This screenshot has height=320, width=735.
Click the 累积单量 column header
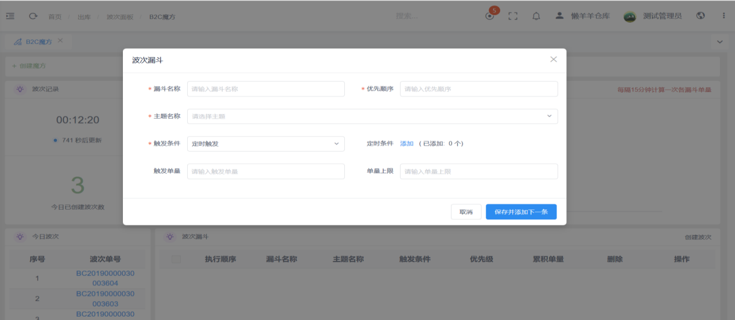tap(548, 259)
